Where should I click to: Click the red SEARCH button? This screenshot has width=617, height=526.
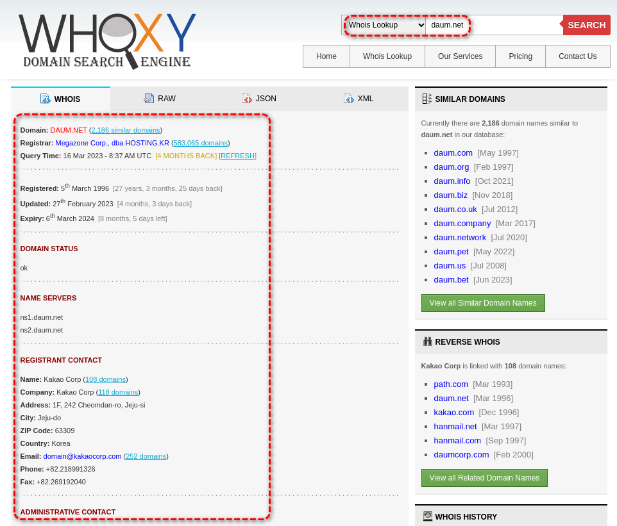[x=586, y=25]
